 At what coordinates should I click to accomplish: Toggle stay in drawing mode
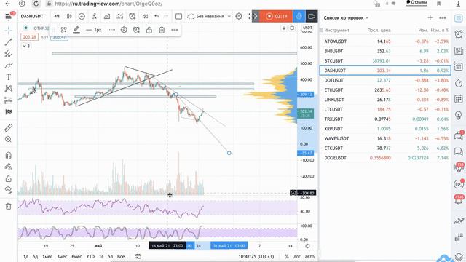(x=8, y=167)
